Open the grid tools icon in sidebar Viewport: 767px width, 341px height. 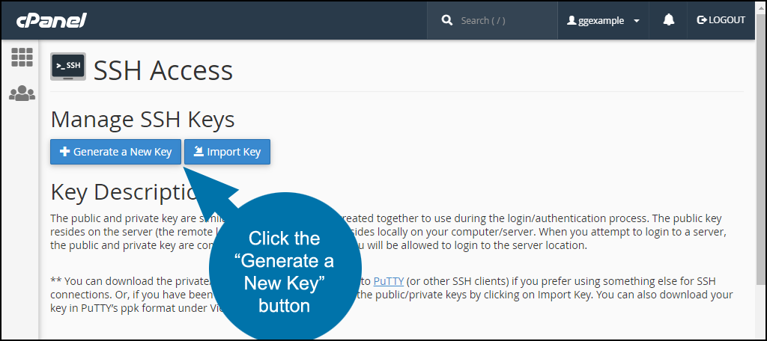tap(22, 57)
